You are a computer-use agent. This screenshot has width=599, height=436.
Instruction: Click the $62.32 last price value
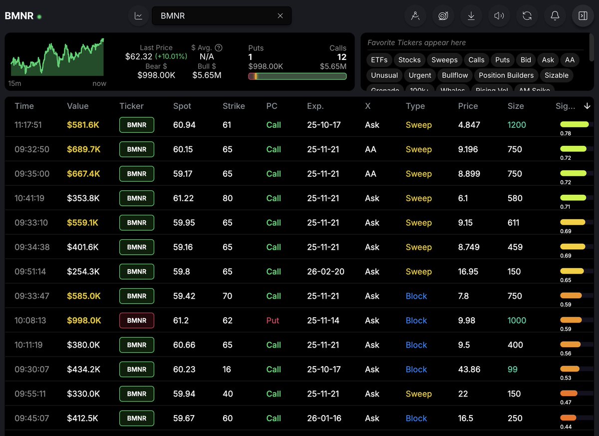pos(139,56)
